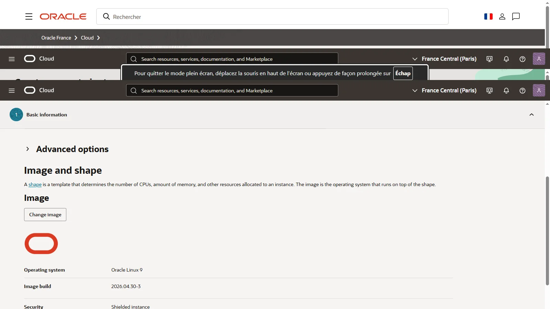Open the shape documentation link

tap(35, 184)
